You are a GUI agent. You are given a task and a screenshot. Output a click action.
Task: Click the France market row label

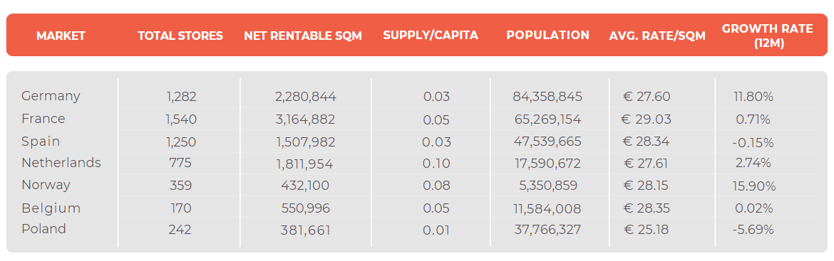(43, 119)
